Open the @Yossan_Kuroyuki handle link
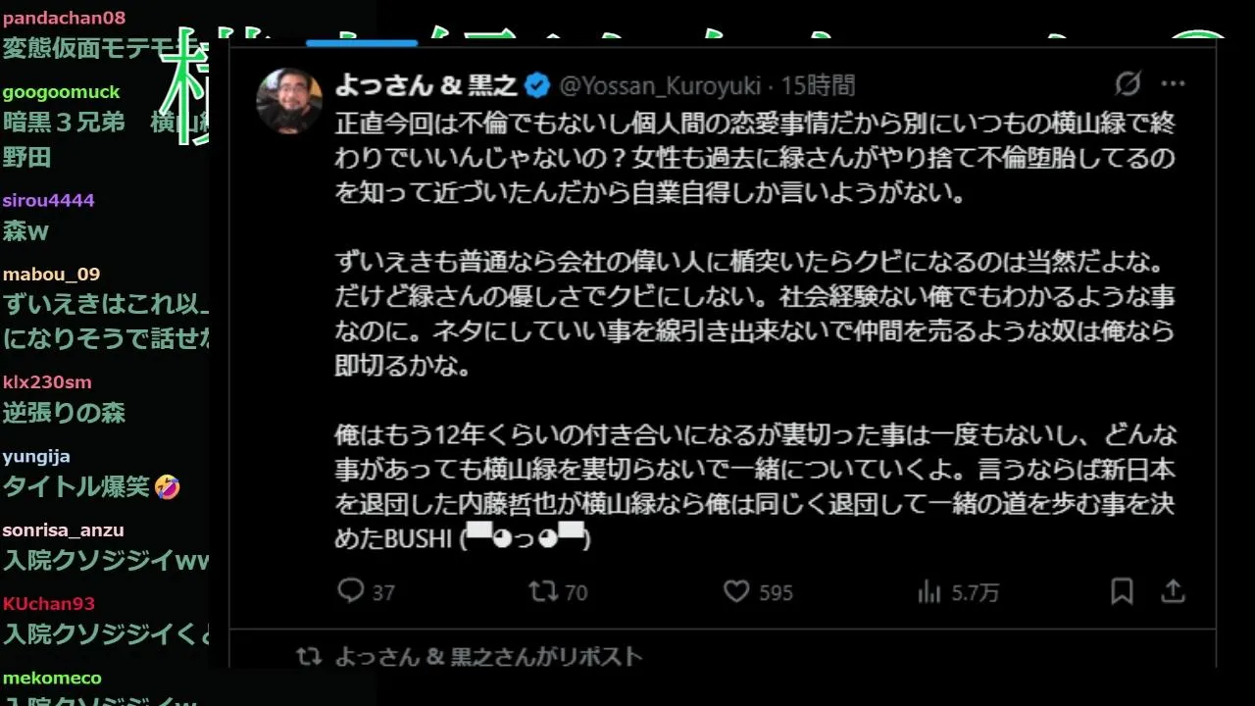 (x=660, y=86)
